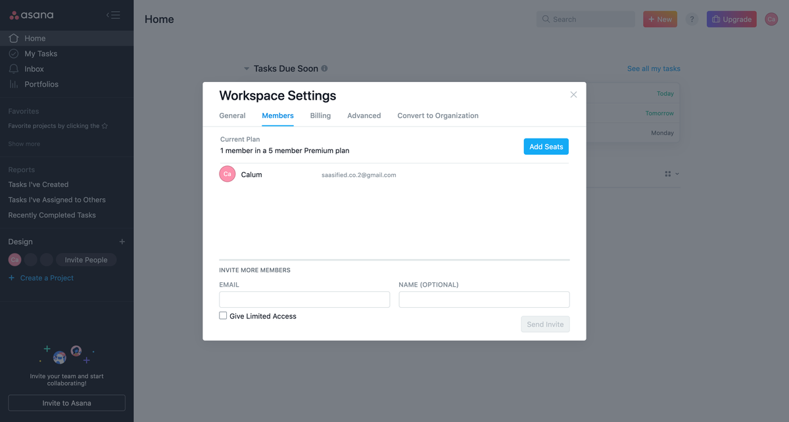
Task: Click the Today due date label
Action: coord(665,94)
